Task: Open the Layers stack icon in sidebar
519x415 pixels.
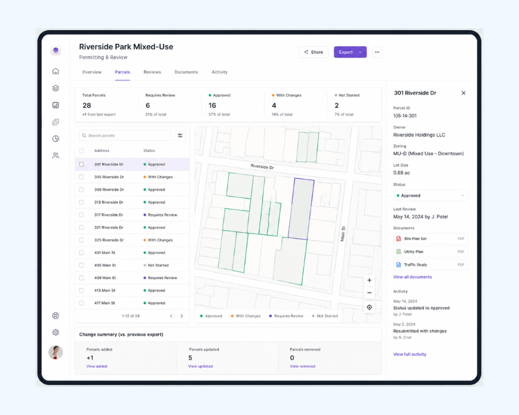Action: 55,88
